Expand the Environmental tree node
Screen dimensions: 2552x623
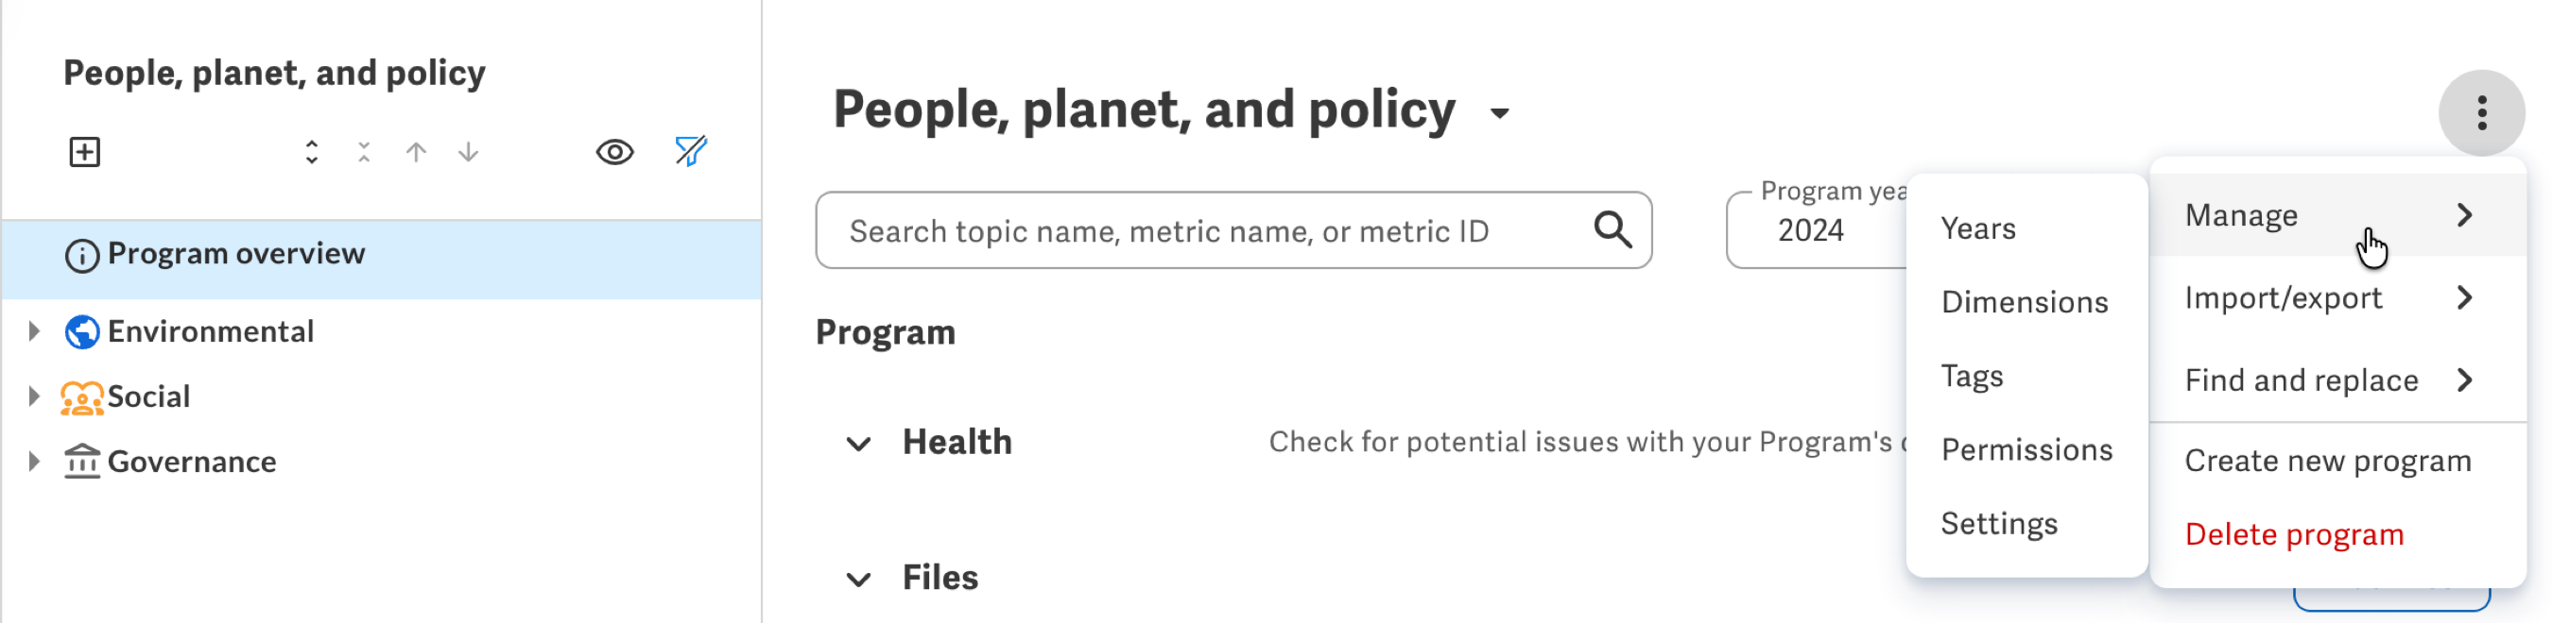pyautogui.click(x=34, y=331)
